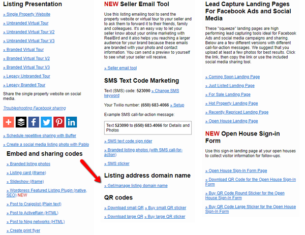Image resolution: width=305 pixels, height=235 pixels.
Task: Open the Single Property Website link
Action: click(x=28, y=15)
